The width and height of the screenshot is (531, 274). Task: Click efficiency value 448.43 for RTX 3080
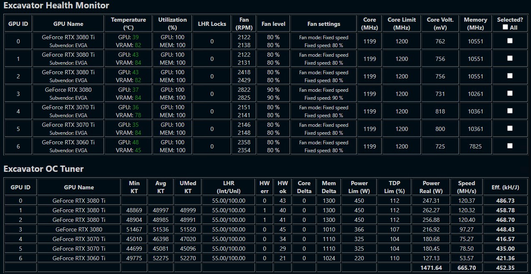point(505,229)
